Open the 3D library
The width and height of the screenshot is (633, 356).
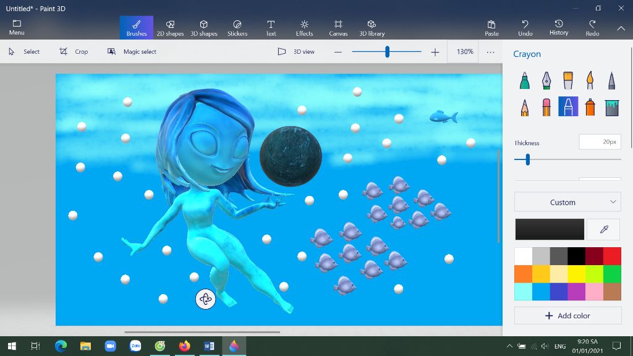[372, 28]
